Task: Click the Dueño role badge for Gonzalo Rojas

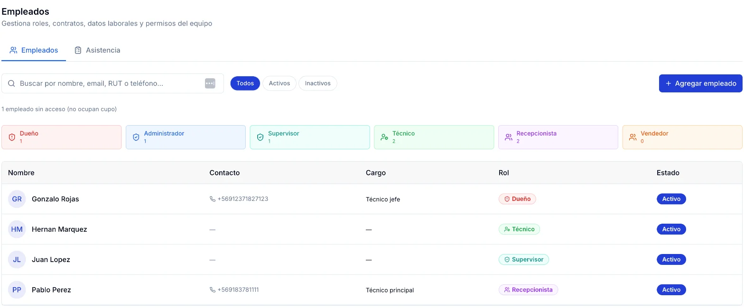Action: 517,199
